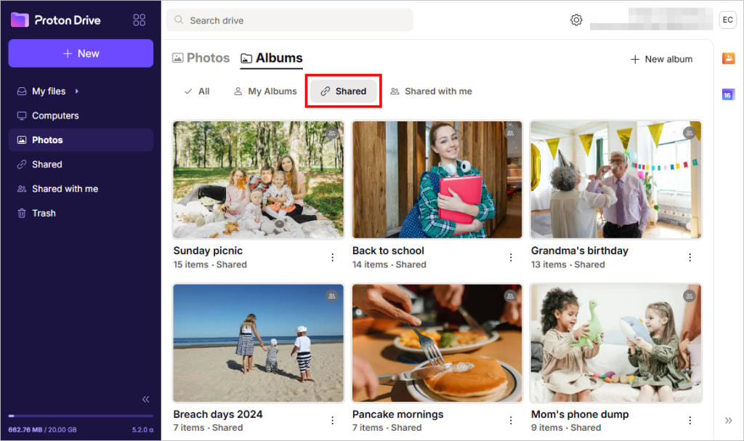This screenshot has height=441, width=744.
Task: Open options menu for Sunday picnic album
Action: tap(333, 257)
